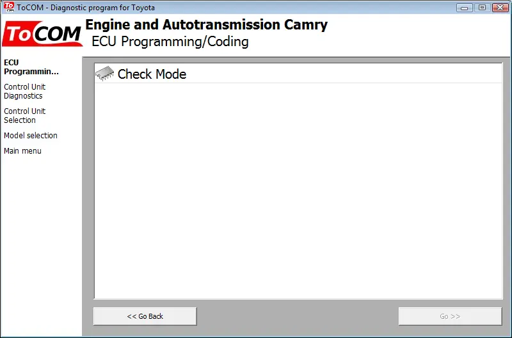Minimize the ToCOM window
Screen dimensions: 512x338
[465, 8]
